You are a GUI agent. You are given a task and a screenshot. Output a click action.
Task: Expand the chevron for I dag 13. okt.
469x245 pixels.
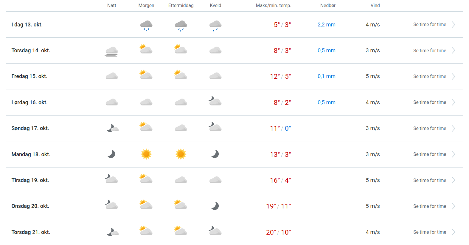(453, 25)
